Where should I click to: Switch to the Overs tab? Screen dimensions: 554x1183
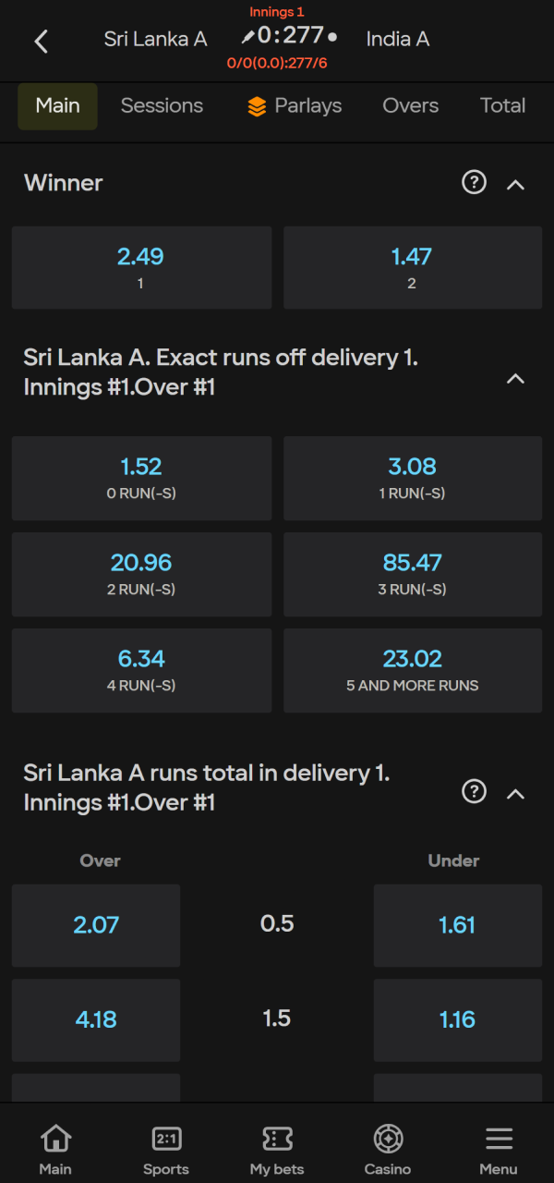point(411,105)
